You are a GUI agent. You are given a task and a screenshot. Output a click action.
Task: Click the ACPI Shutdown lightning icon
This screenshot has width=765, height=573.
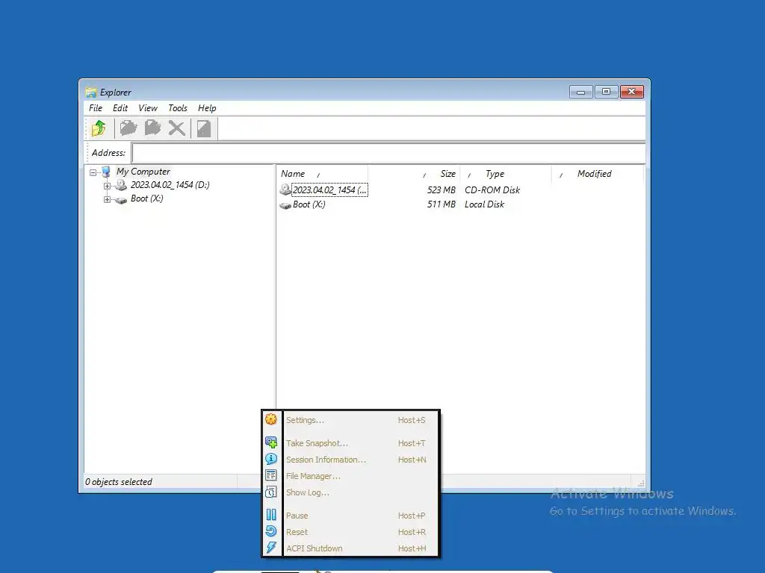271,548
